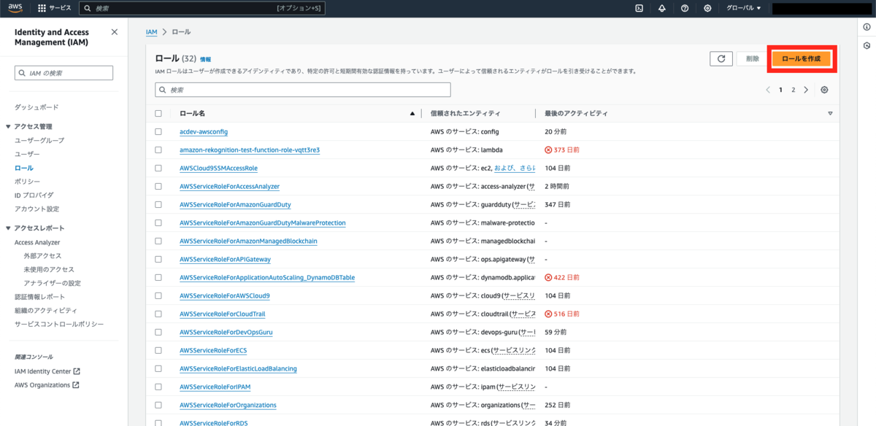This screenshot has width=876, height=426.
Task: Click the hexagon icon on the right edge
Action: pyautogui.click(x=867, y=45)
